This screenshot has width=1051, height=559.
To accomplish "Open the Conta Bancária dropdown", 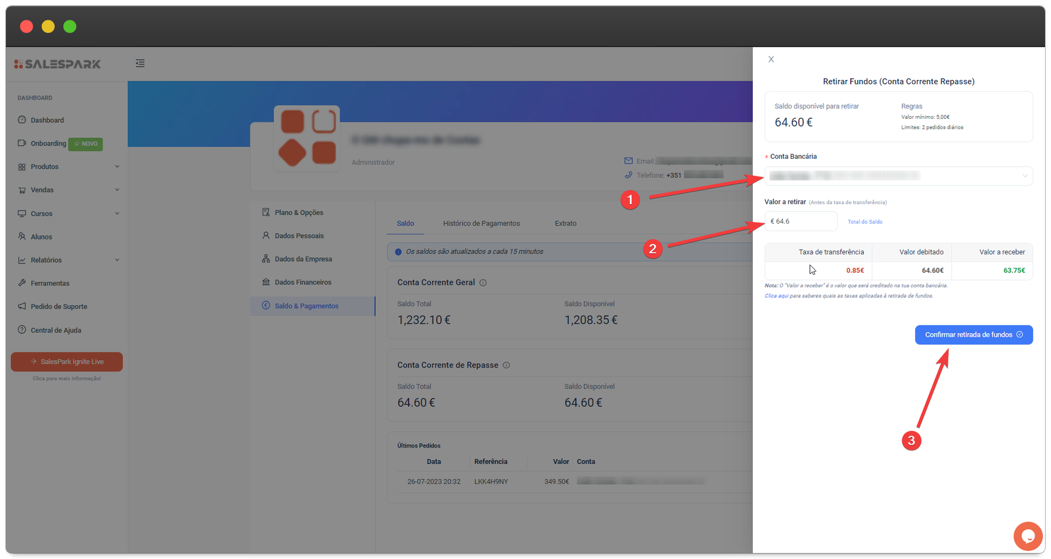I will (898, 176).
